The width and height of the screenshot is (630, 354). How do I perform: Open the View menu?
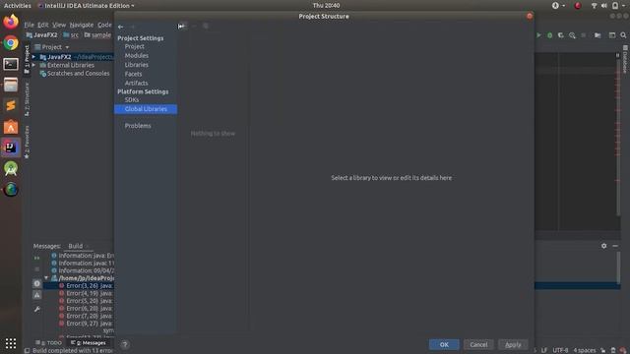pos(59,25)
